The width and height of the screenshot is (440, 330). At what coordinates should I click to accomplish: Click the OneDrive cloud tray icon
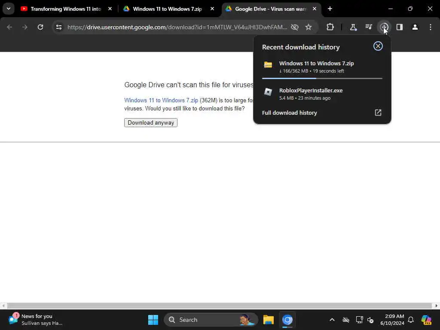346,320
